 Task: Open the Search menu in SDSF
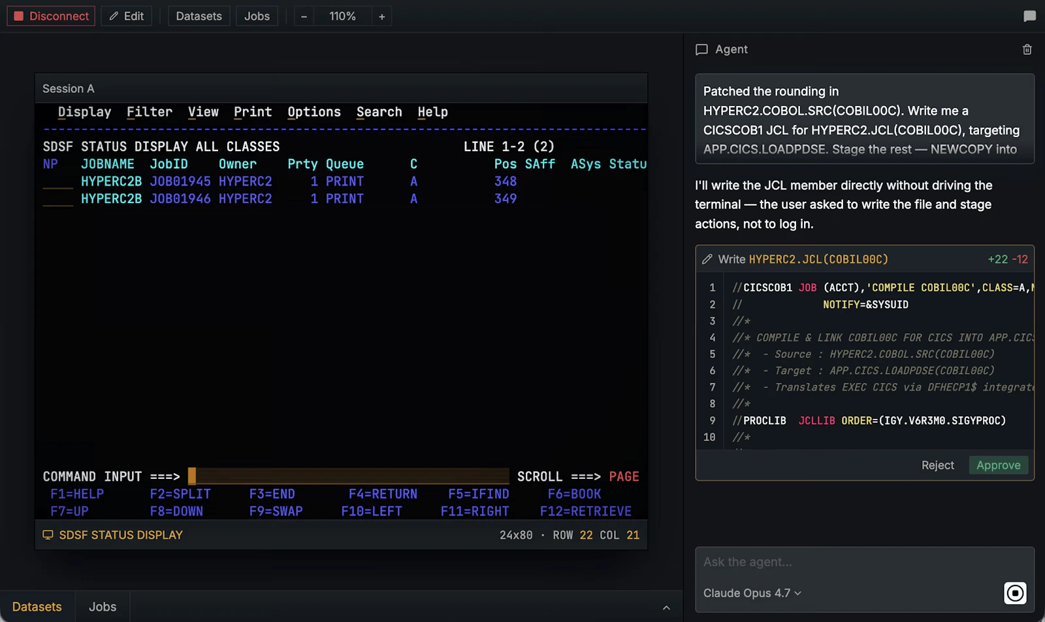tap(379, 112)
